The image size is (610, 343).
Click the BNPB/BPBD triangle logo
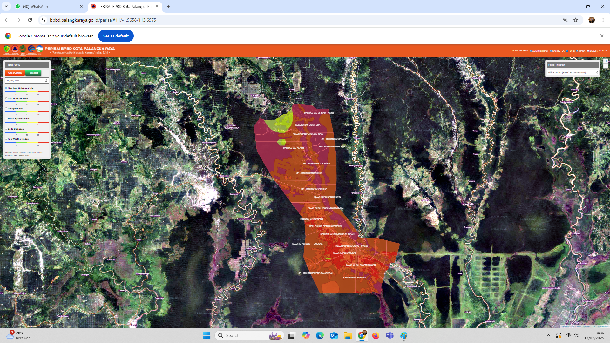15,49
